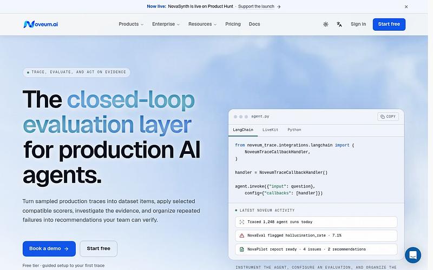Click the Support the launch link
The image size is (433, 270).
(x=256, y=6)
